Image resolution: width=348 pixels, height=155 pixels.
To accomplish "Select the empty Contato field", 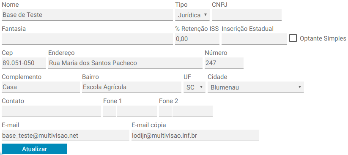I will tap(51, 111).
